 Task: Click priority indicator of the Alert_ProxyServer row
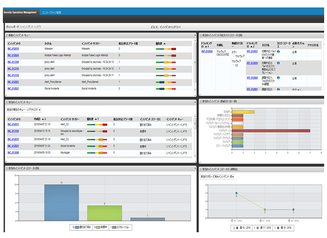[166, 83]
